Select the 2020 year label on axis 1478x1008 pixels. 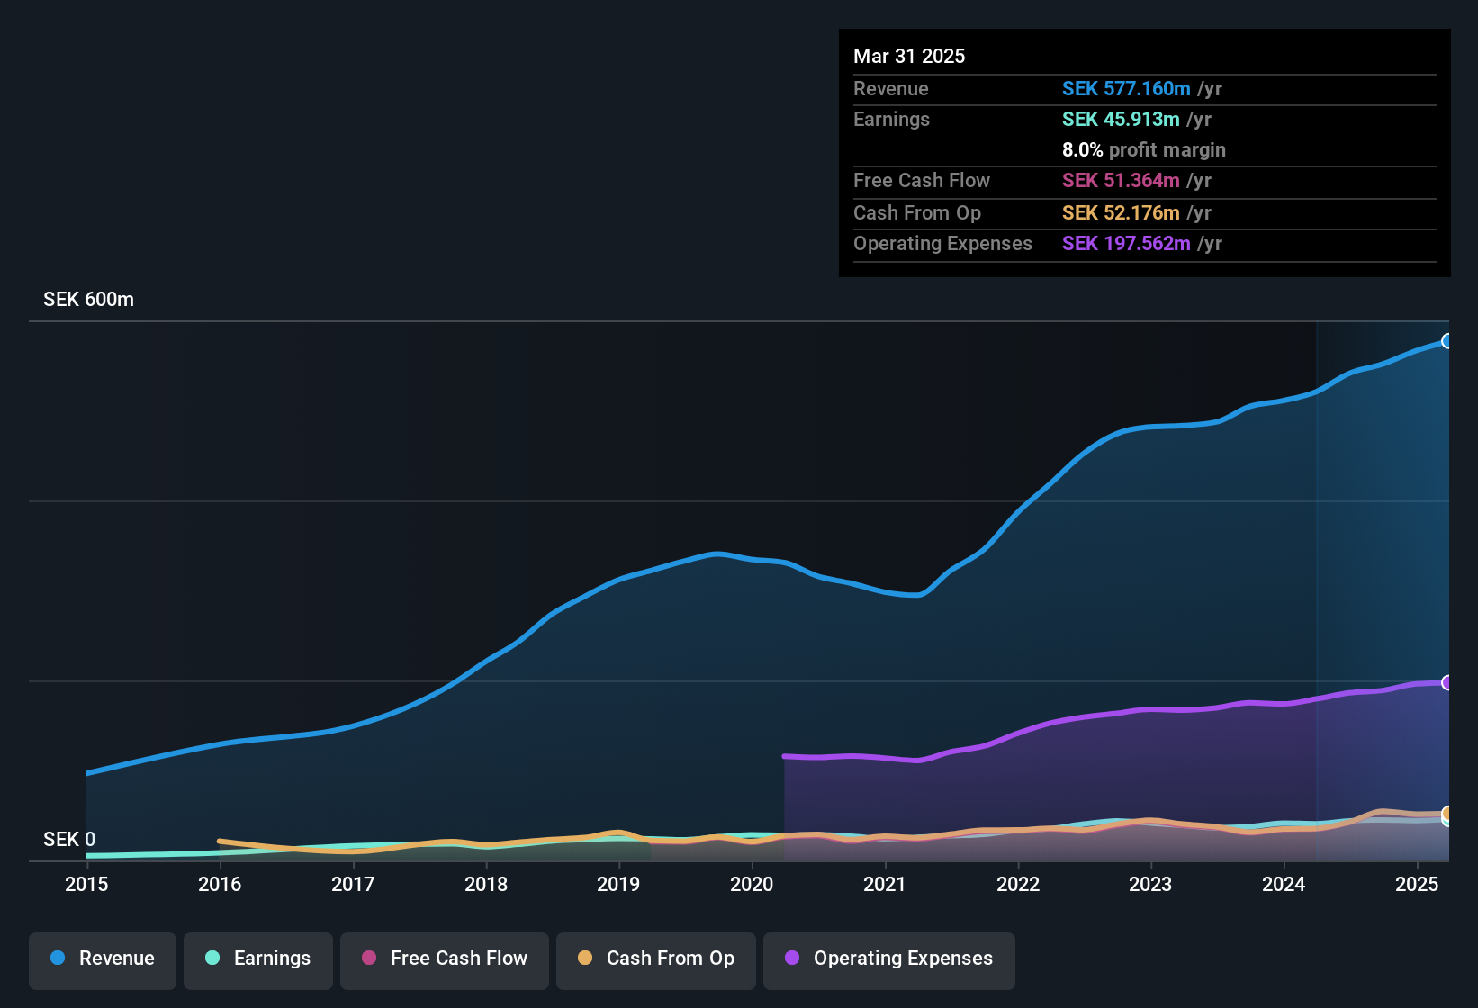752,885
